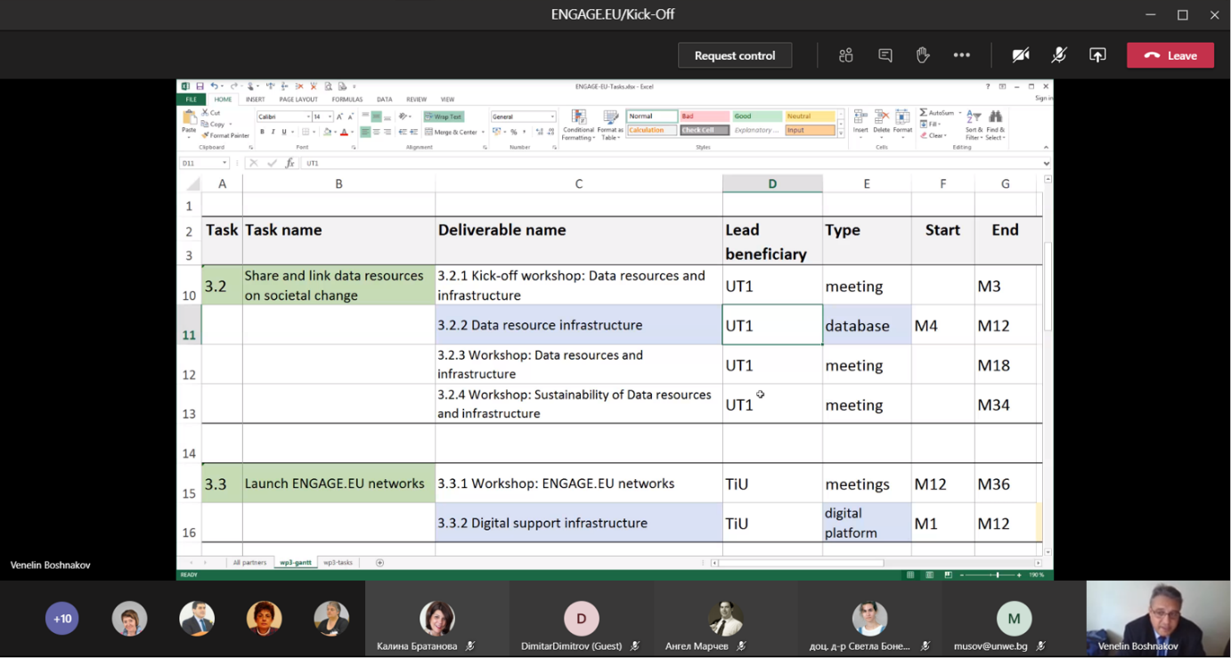Open the Merge & Center dropdown arrow
The width and height of the screenshot is (1231, 658).
[x=483, y=132]
